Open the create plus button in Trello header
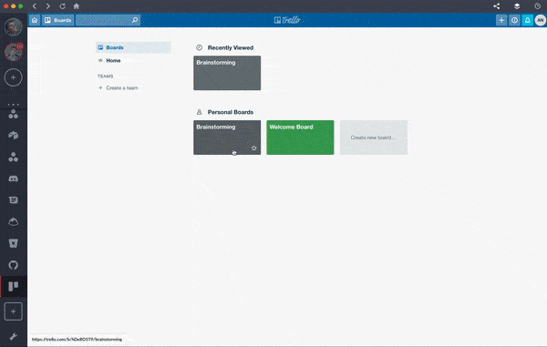This screenshot has height=347, width=547. [501, 20]
